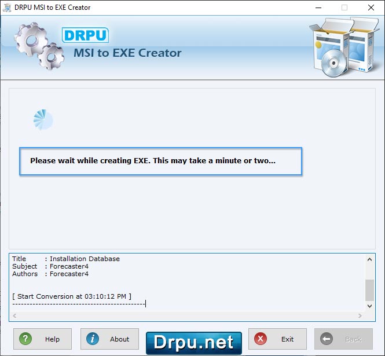This screenshot has height=356, width=385.
Task: Click the dashed separator line in the log
Action: 79,304
